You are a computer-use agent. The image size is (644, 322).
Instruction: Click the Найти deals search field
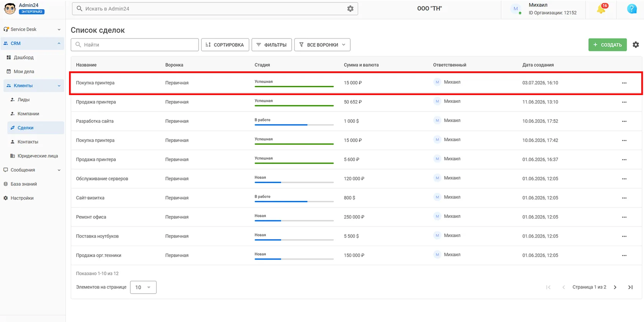point(135,45)
